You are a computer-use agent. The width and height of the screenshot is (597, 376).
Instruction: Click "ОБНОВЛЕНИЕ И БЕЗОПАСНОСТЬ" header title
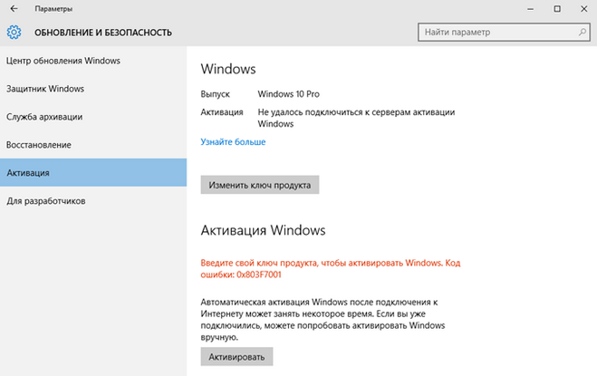[x=103, y=33]
